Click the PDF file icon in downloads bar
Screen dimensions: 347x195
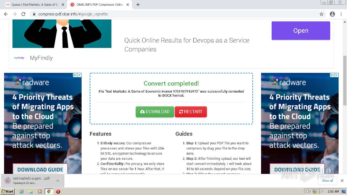point(8,180)
